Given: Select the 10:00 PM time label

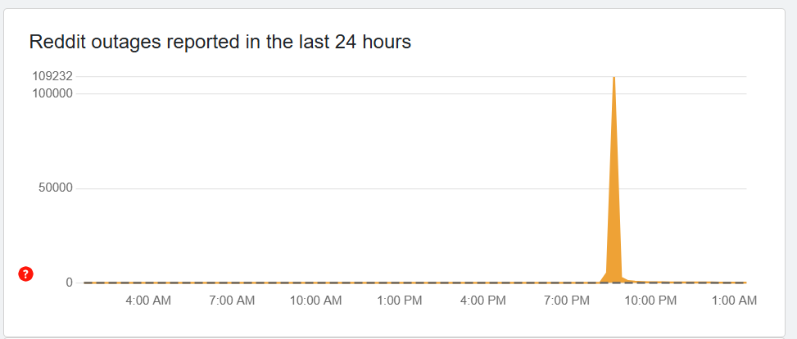Looking at the screenshot, I should click(650, 301).
